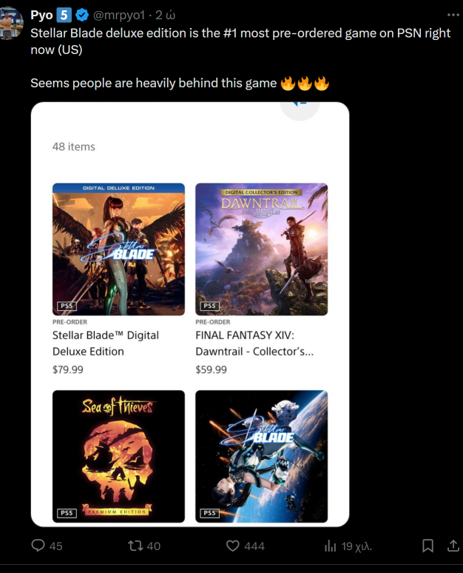Click the blue verified checkmark badge
The height and width of the screenshot is (573, 463).
(x=82, y=15)
